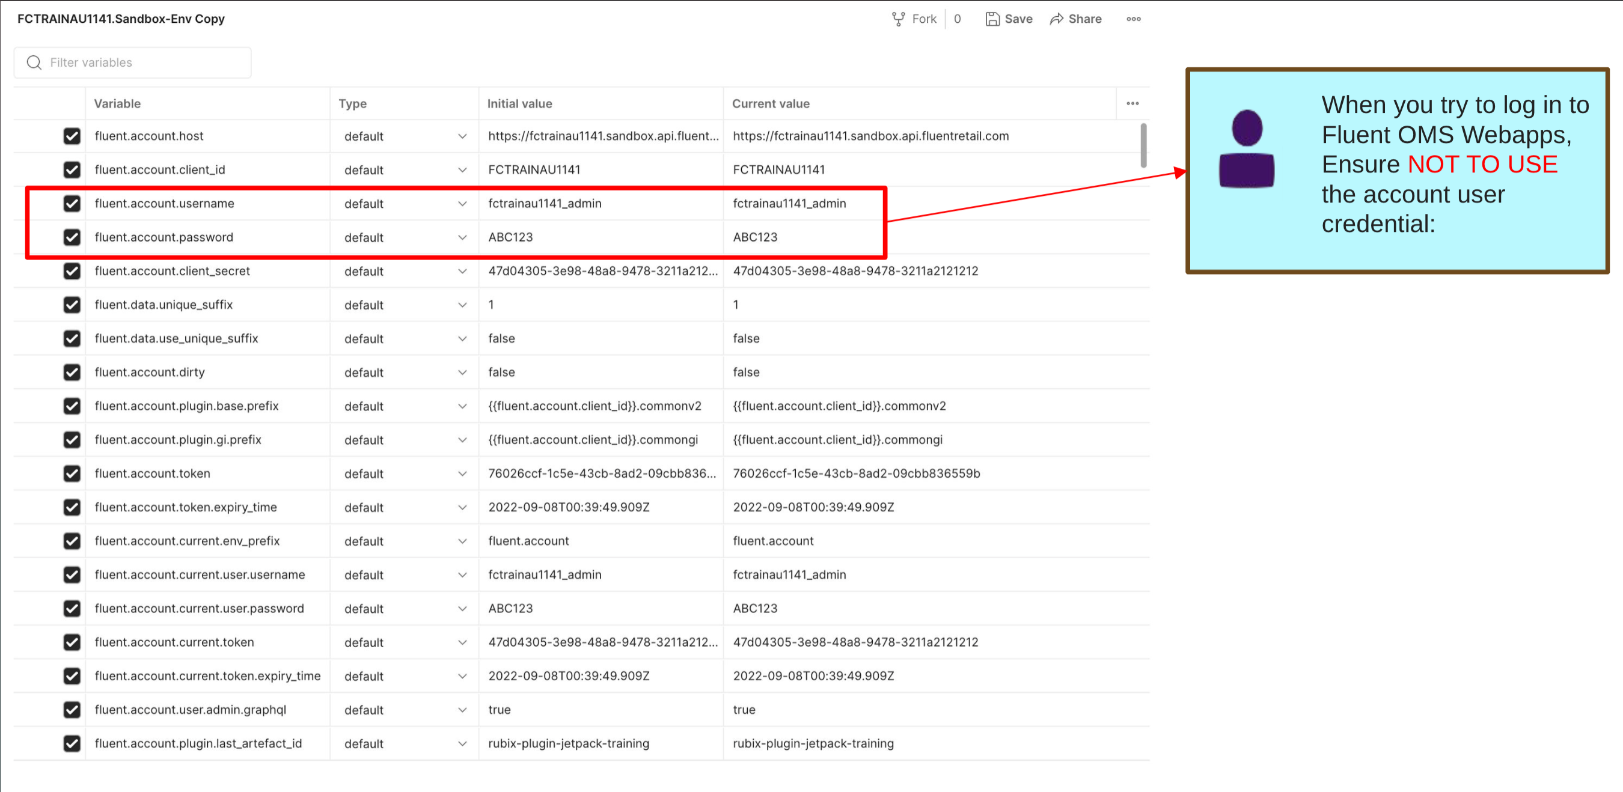Expand type dropdown for fluent.account.client_secret
1623x792 pixels.
462,272
